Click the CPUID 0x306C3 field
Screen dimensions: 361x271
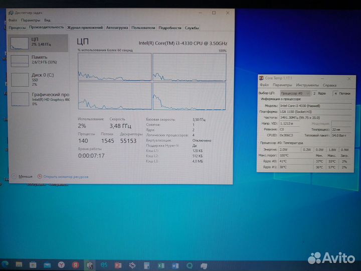[x=289, y=135]
